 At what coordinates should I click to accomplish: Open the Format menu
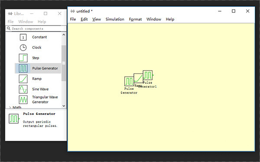pos(135,19)
